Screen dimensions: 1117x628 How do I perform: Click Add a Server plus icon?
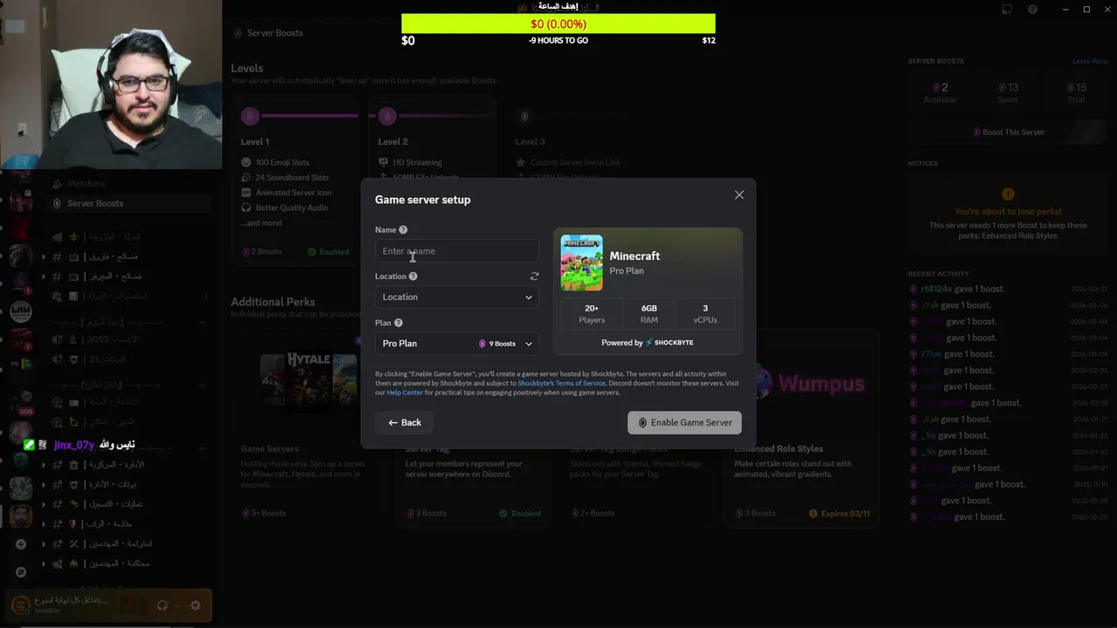(21, 544)
